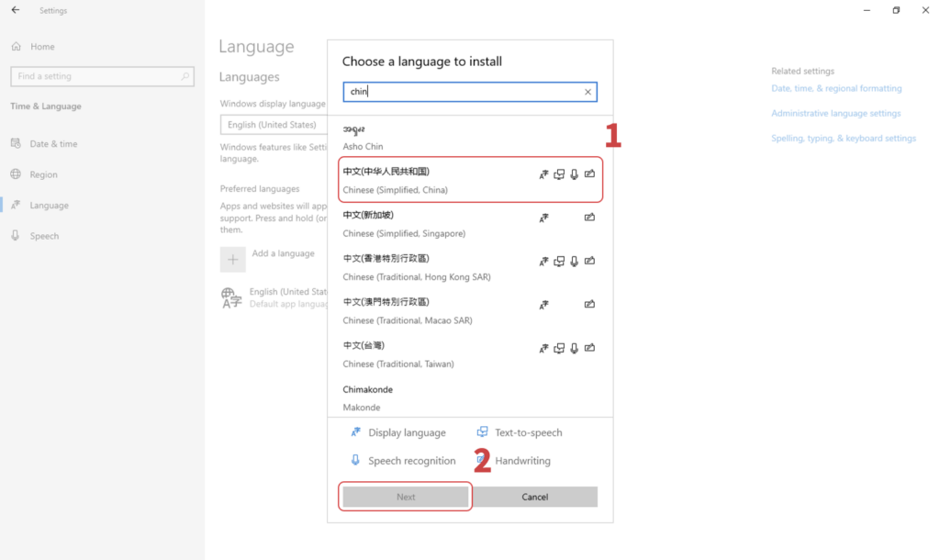
Task: Select Language in the sidebar
Action: pos(39,205)
